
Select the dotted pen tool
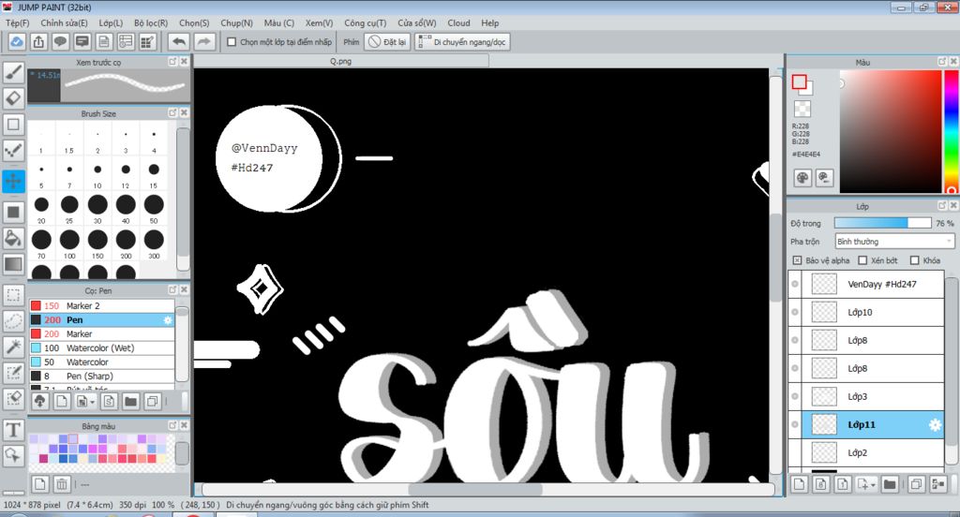pyautogui.click(x=13, y=151)
